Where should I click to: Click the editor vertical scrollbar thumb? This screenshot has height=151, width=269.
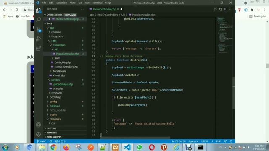pos(234,93)
